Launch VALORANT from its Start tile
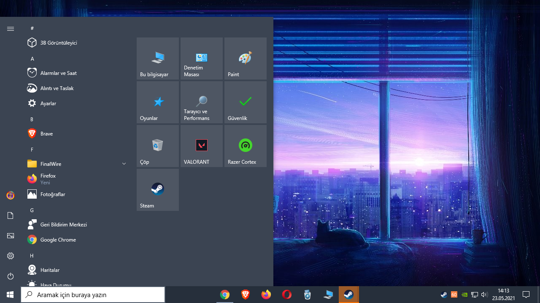Viewport: 540px width, 303px height. [x=202, y=146]
